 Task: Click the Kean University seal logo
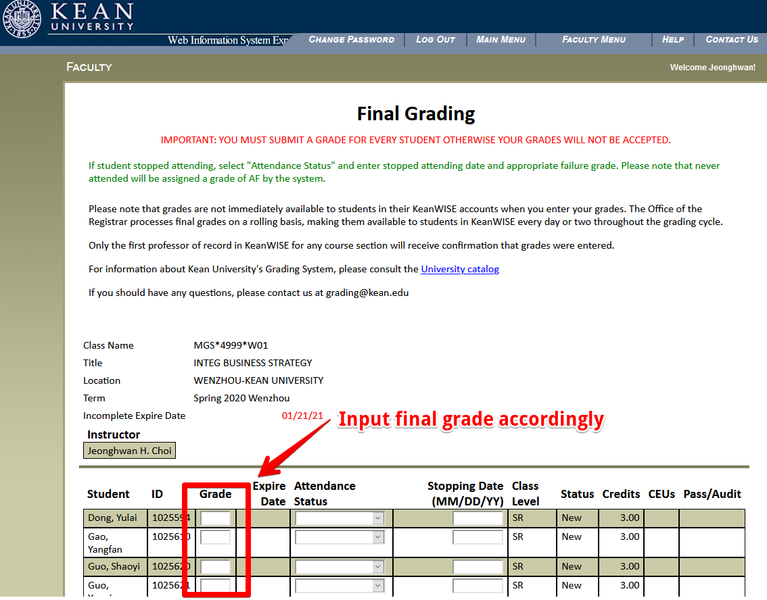(x=22, y=18)
